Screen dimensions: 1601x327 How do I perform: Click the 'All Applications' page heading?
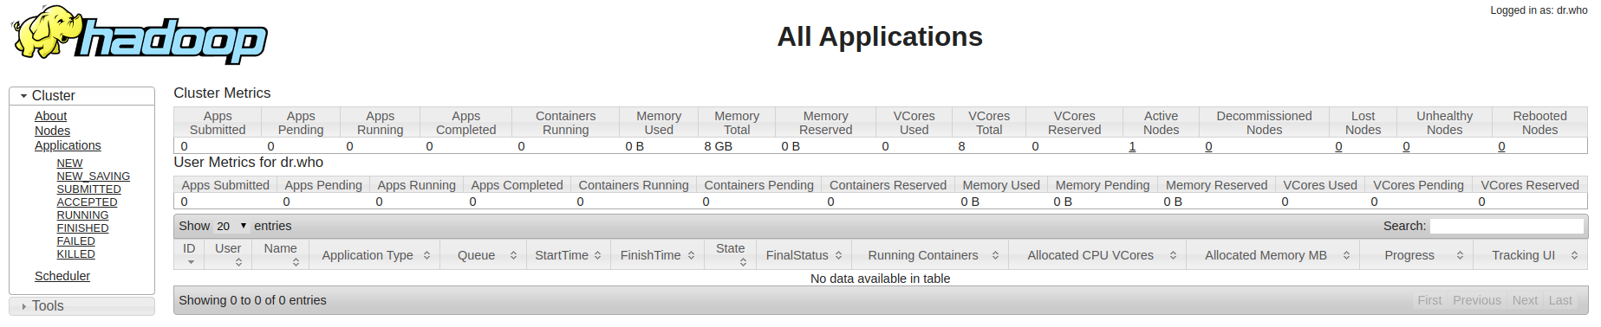[880, 36]
